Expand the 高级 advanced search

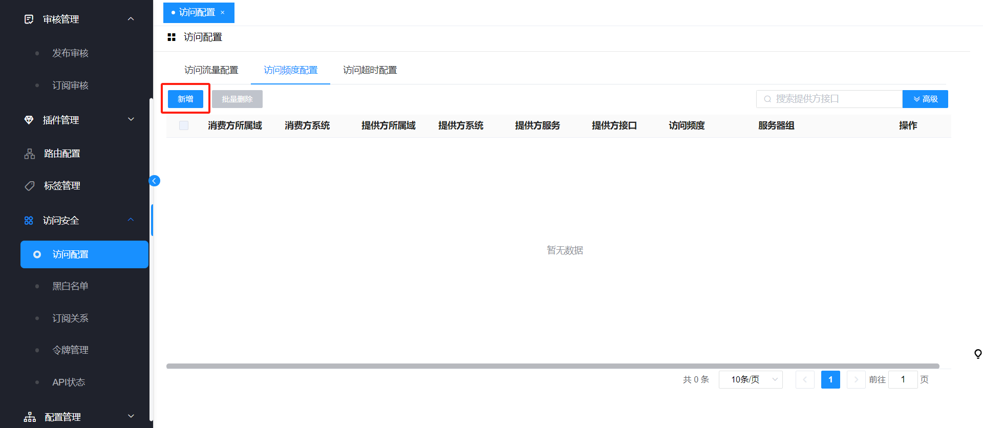[x=925, y=99]
